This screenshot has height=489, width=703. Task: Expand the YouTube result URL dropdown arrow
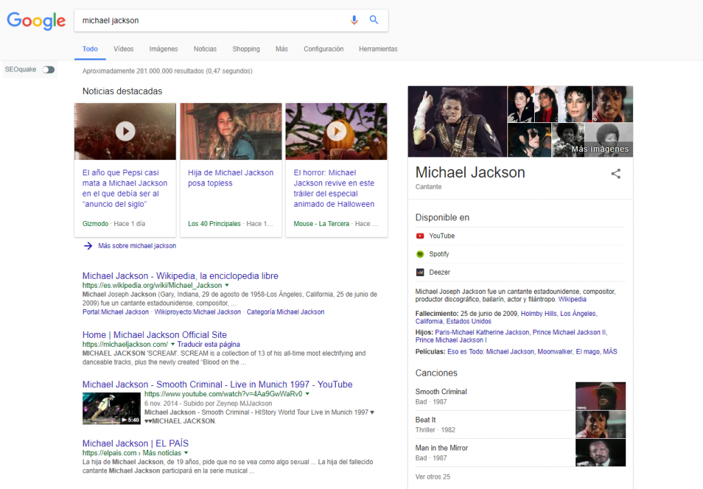click(308, 394)
